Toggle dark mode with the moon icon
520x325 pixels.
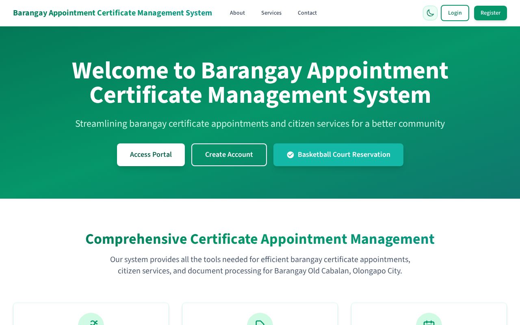tap(430, 13)
